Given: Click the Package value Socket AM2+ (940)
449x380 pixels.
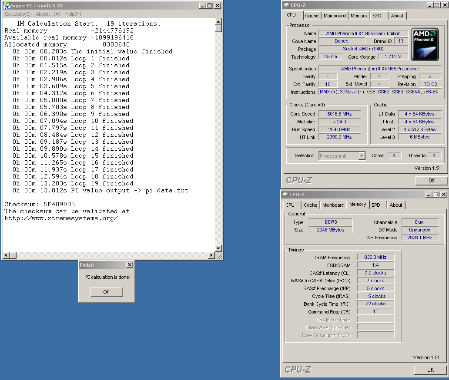Looking at the screenshot, I should 363,49.
